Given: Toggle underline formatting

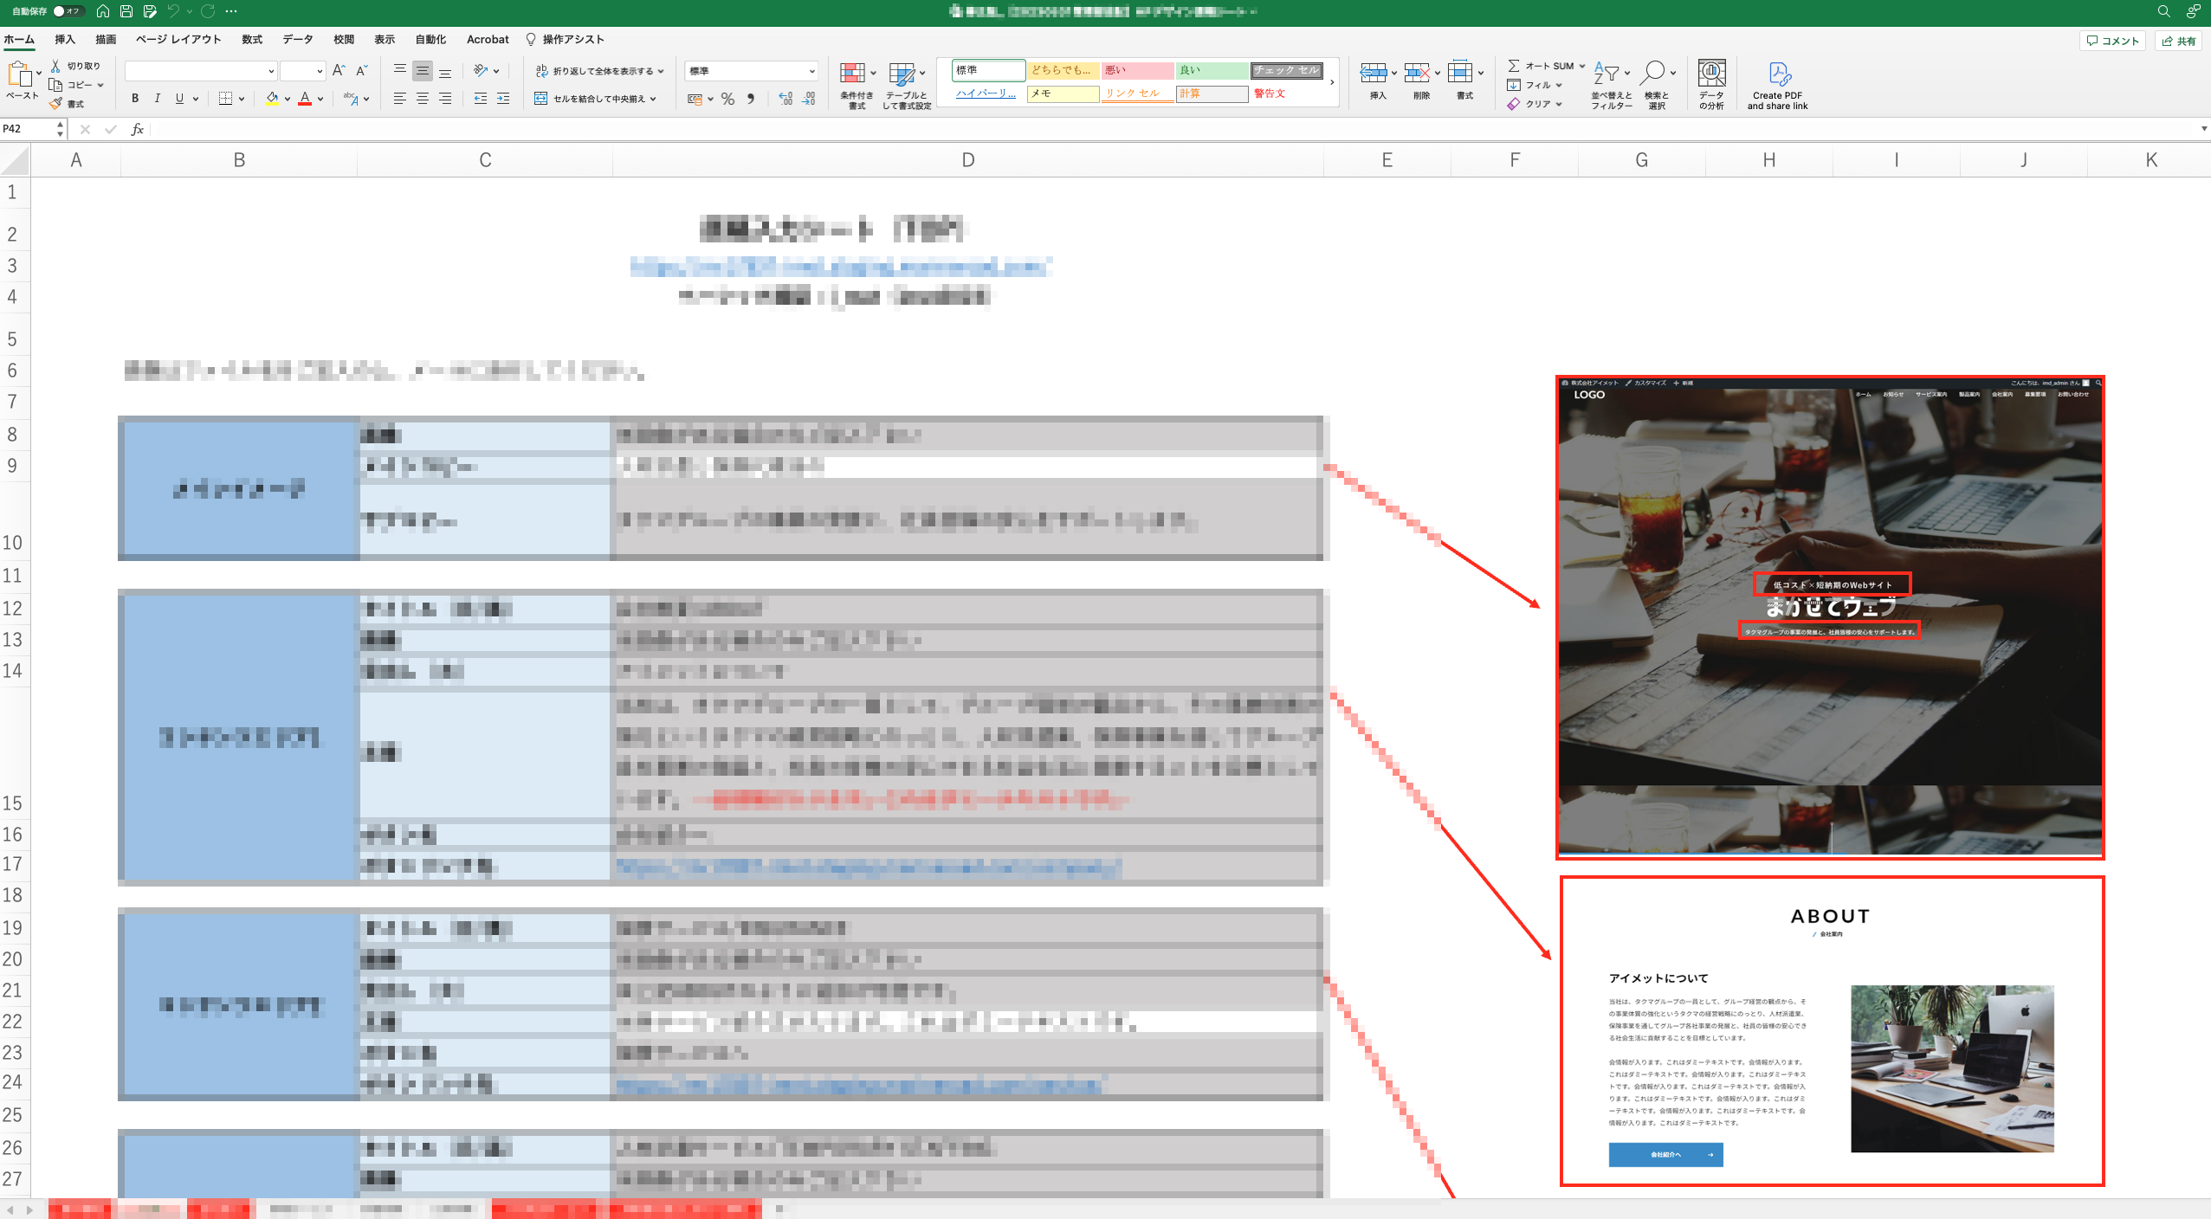Looking at the screenshot, I should coord(179,99).
